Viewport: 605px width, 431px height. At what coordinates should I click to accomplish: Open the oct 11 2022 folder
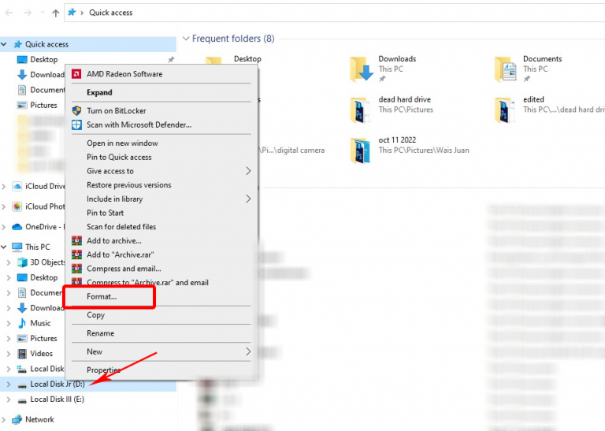410,150
